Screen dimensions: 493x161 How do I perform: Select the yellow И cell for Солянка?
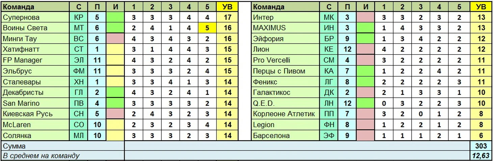point(115,136)
